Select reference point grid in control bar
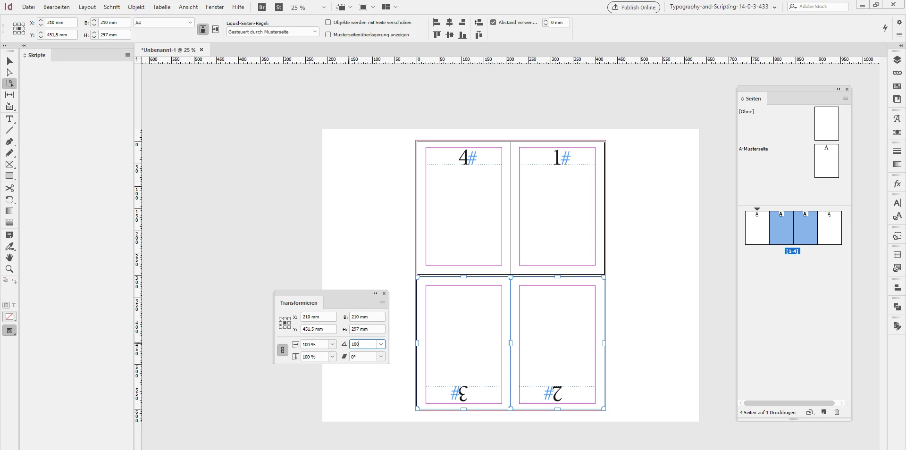Viewport: 906px width, 450px height. pos(19,28)
